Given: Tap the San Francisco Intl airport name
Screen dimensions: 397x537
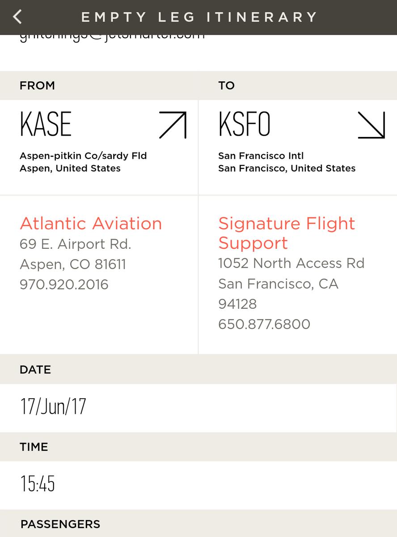Looking at the screenshot, I should (261, 156).
